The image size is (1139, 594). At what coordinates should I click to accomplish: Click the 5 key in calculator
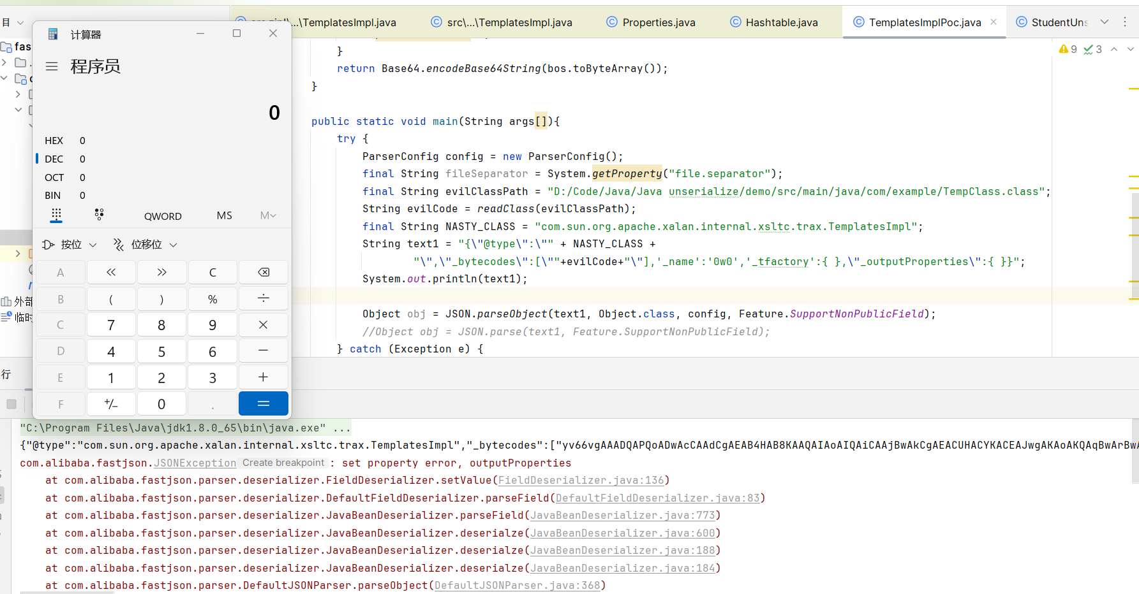(161, 351)
